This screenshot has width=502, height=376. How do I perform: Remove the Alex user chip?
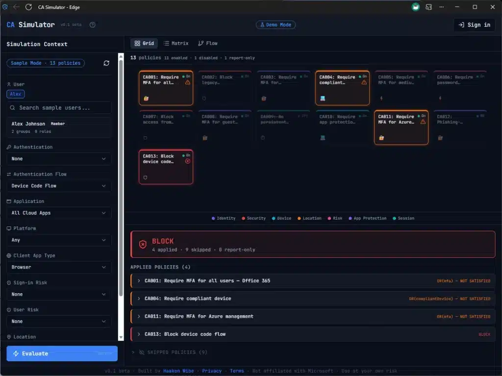pos(15,94)
